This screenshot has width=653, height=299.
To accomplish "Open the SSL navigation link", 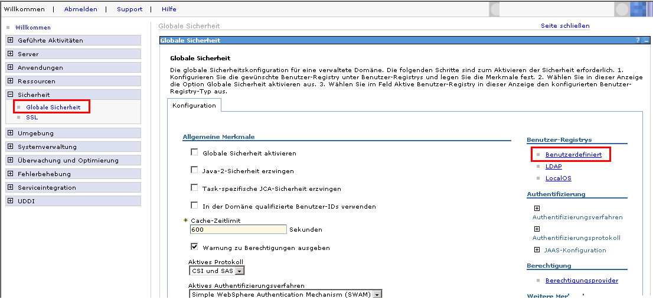I will (x=32, y=118).
